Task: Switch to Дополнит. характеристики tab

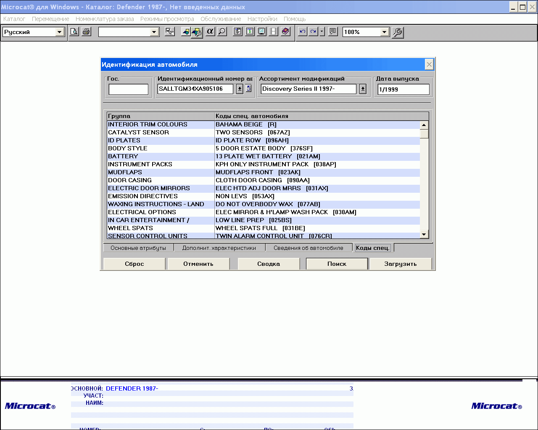Action: pos(219,248)
